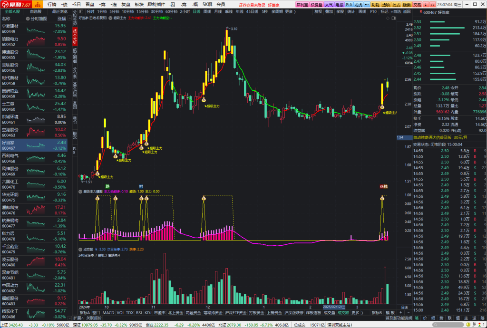
Task: Click the 涨幅 column header
Action: click(x=61, y=19)
